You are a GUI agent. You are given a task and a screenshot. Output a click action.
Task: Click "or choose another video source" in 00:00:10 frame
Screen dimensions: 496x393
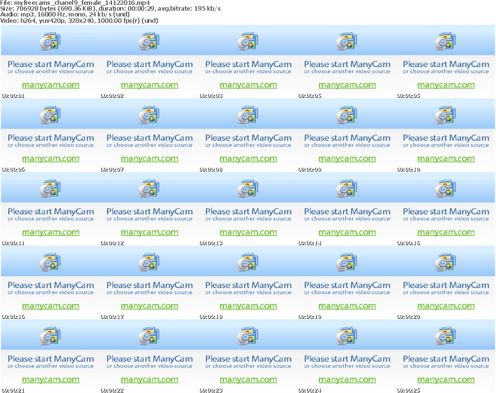coord(446,145)
